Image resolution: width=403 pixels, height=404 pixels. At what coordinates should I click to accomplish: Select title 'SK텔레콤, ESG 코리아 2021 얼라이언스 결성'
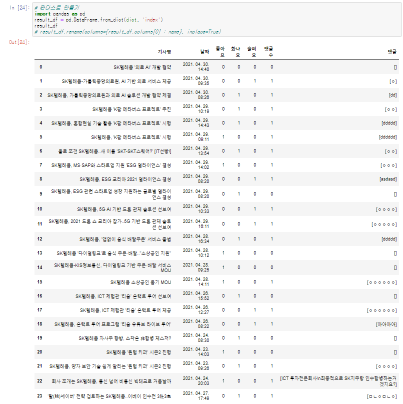tap(125, 179)
